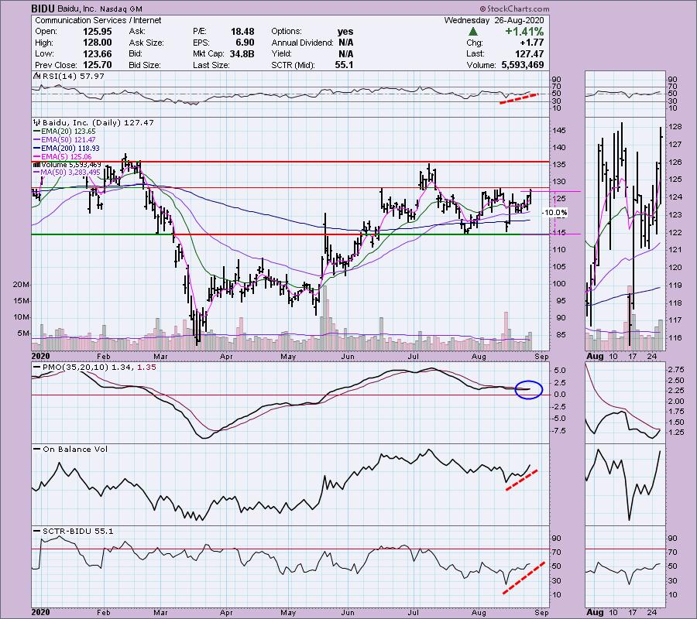Click the 'Volume:' label in the header table
Viewport: 697px width, 619px height.
pos(482,65)
